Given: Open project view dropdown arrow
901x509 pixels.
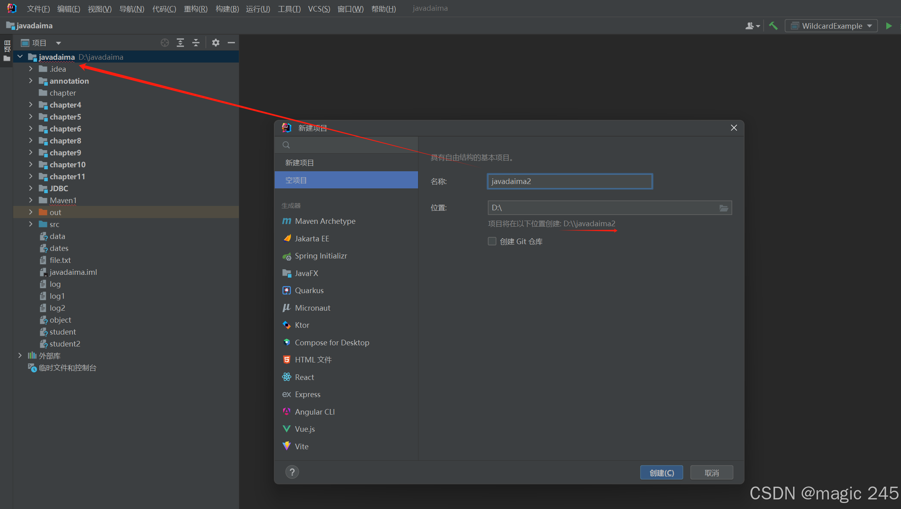Looking at the screenshot, I should (59, 43).
